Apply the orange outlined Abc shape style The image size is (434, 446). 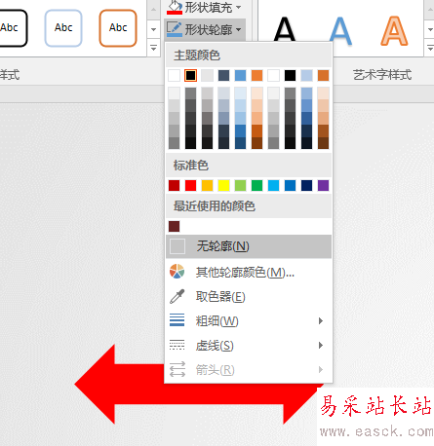118,28
